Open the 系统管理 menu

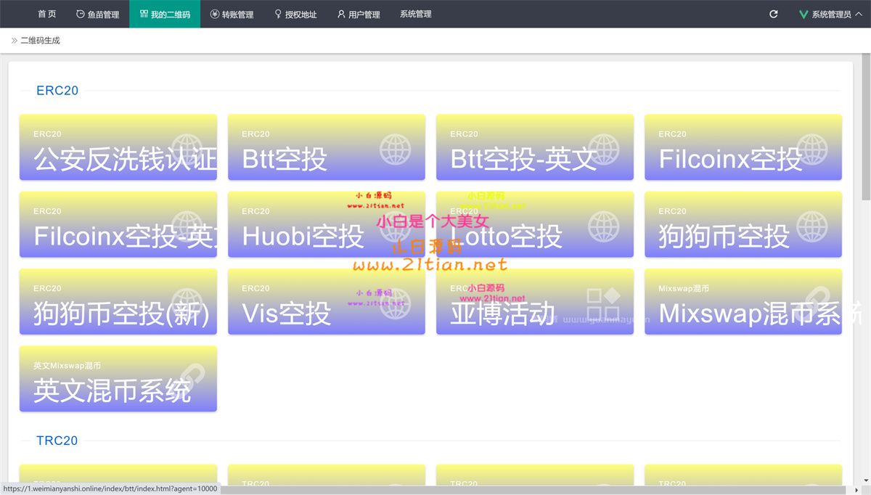[x=415, y=14]
